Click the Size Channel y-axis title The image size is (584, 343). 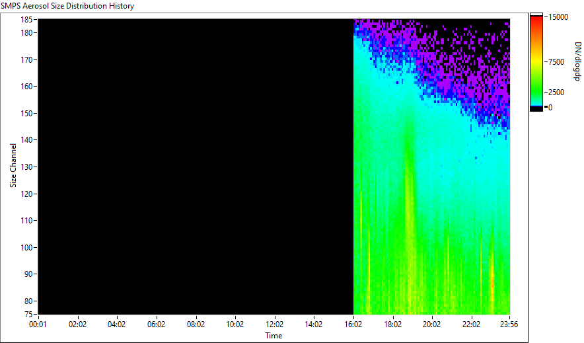tap(13, 165)
